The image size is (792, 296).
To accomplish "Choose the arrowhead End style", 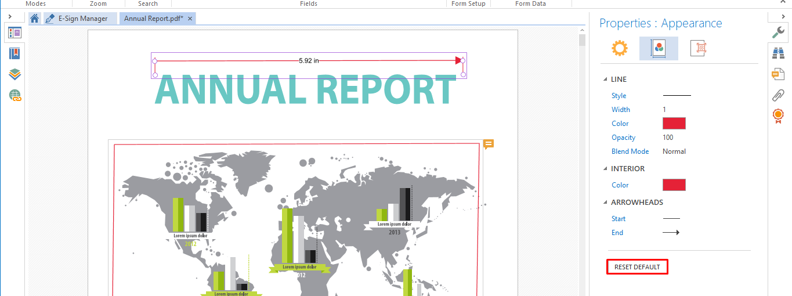I will click(671, 233).
